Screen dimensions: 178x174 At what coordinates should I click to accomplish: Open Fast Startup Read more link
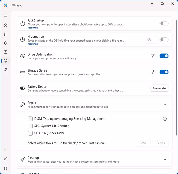(33, 28)
